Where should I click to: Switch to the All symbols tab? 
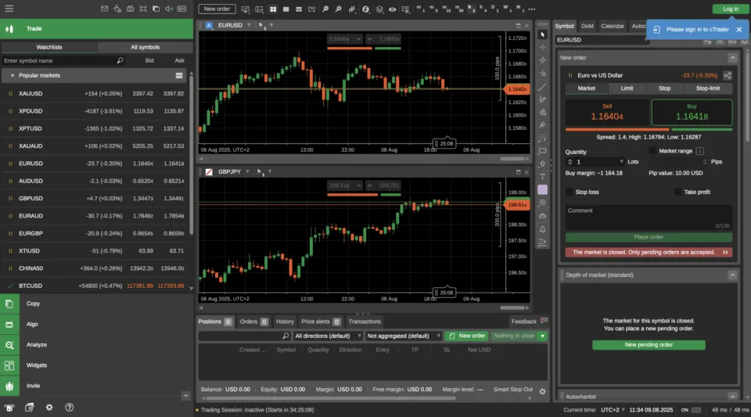tap(146, 47)
